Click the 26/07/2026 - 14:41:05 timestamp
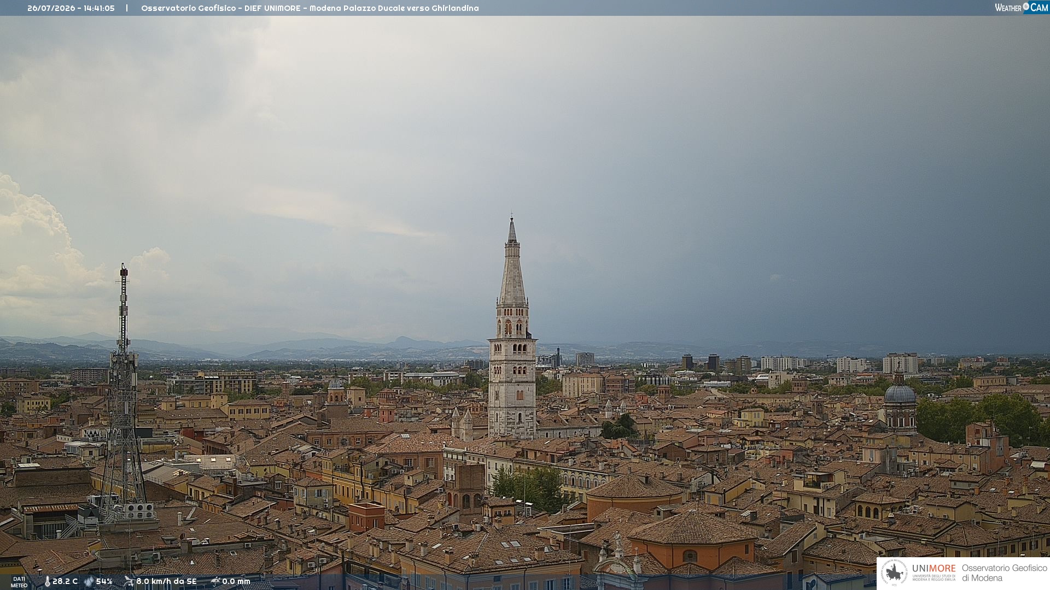This screenshot has width=1050, height=590. point(71,8)
